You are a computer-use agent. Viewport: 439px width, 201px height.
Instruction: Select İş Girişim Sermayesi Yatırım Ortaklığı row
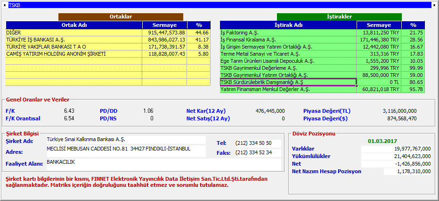pos(322,47)
